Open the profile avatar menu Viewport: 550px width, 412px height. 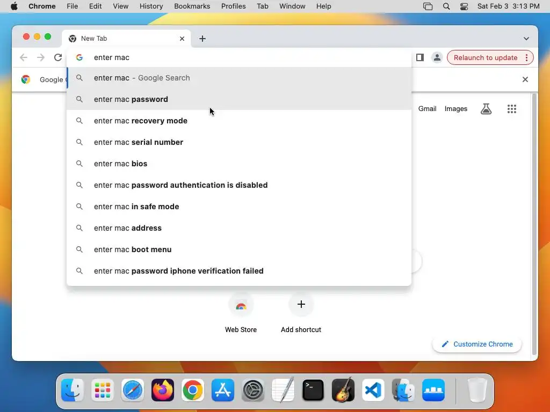pyautogui.click(x=437, y=57)
